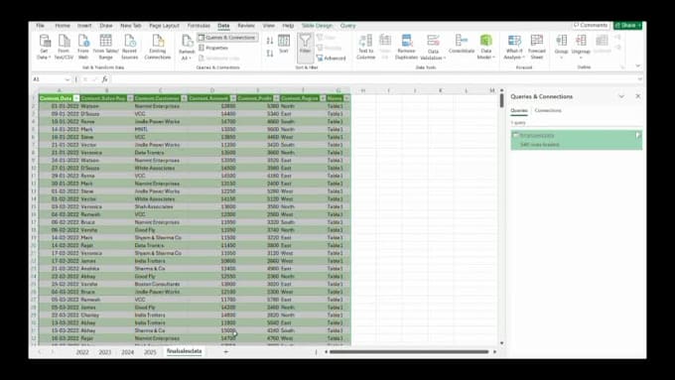Open What-If Analysis
This screenshot has width=675, height=380.
click(514, 47)
